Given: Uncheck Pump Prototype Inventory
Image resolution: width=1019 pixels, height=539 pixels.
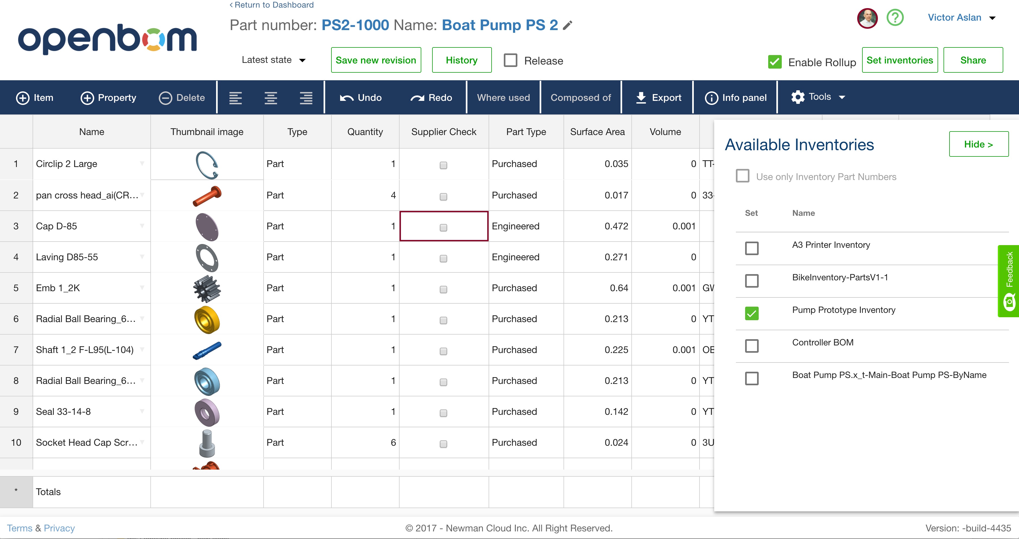Looking at the screenshot, I should click(x=752, y=313).
